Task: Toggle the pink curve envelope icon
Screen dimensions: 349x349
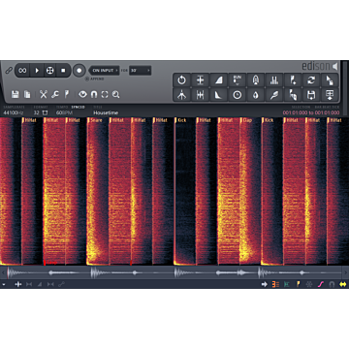Action: tap(321, 284)
